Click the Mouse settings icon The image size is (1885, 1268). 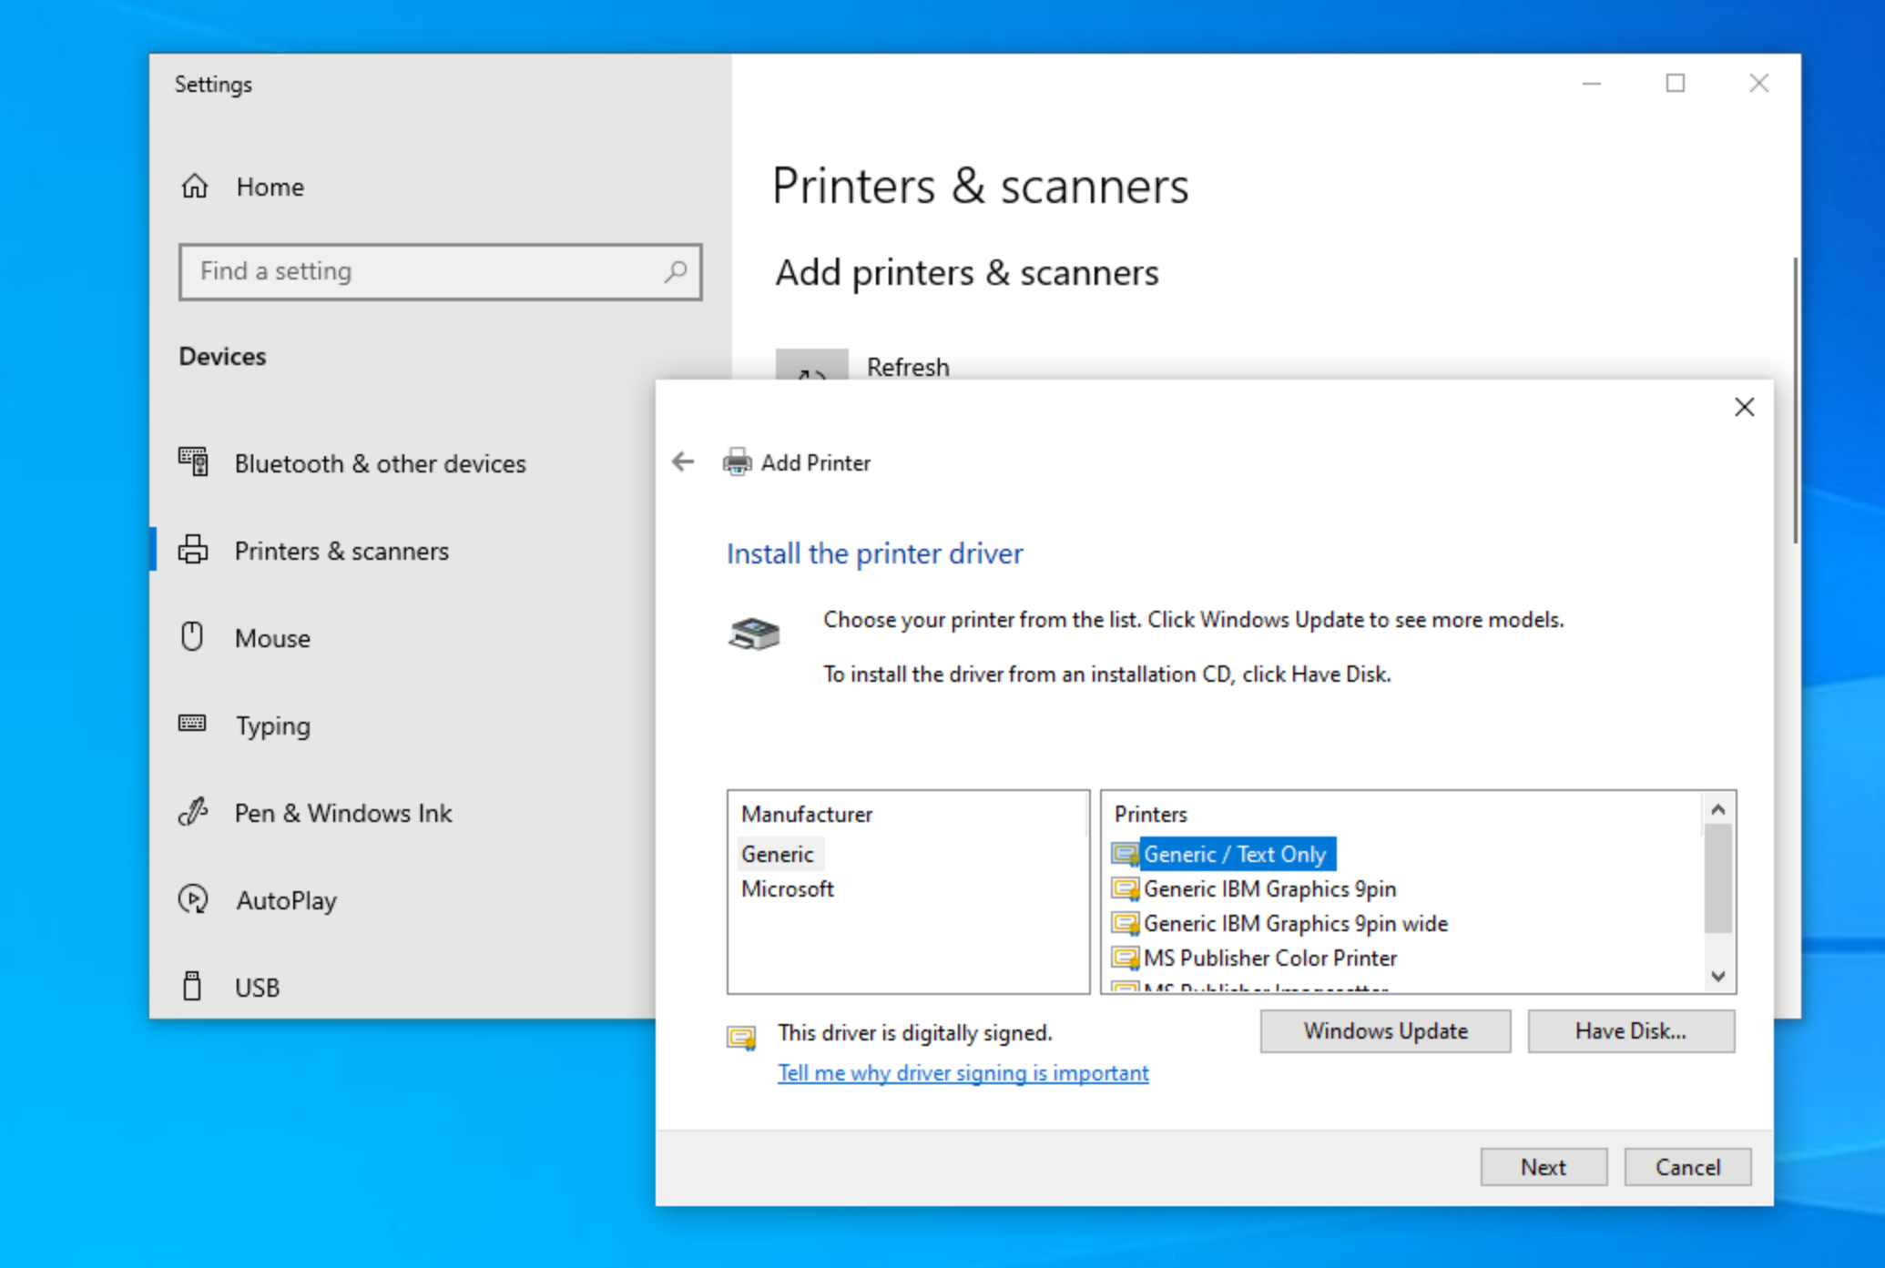192,637
